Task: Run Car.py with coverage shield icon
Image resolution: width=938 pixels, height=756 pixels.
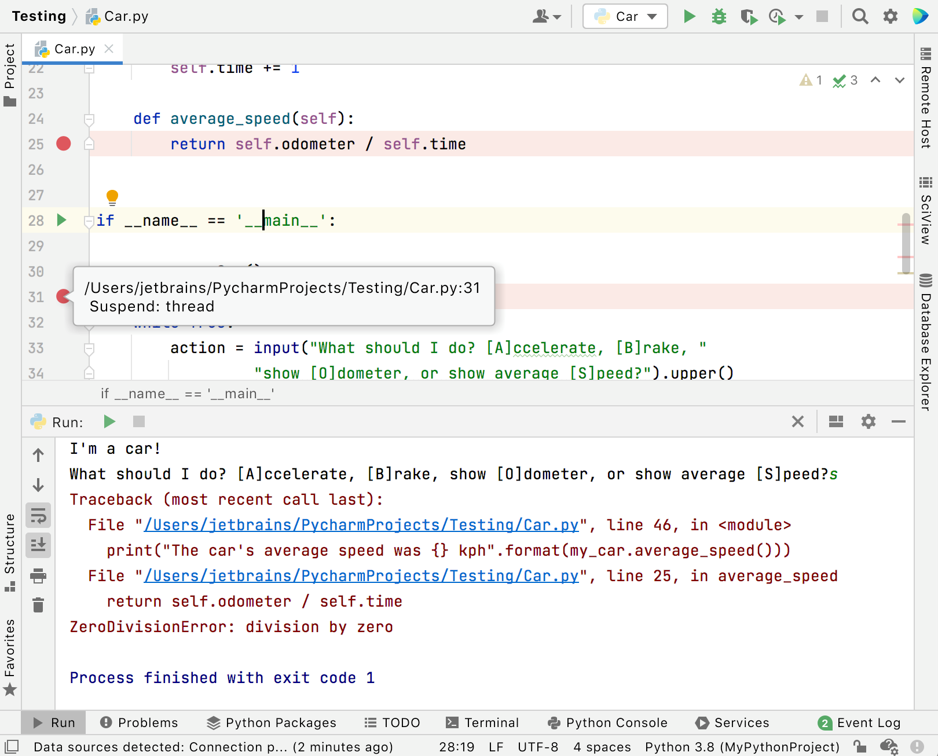Action: (748, 16)
